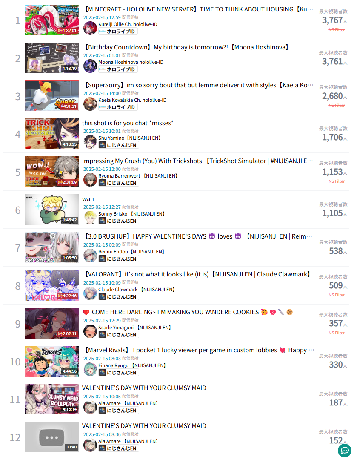Click Kureiji Ollie's channel avatar icon

(x=90, y=28)
